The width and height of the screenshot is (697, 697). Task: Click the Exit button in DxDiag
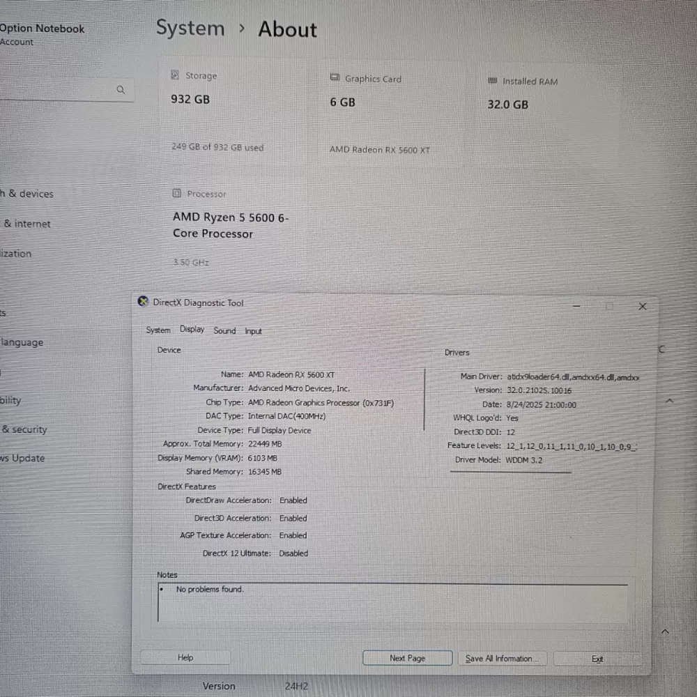point(597,659)
